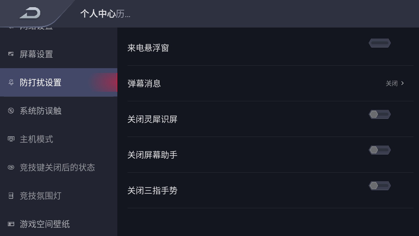The image size is (419, 236).
Task: Select 防打扰设置 in the sidebar
Action: pyautogui.click(x=41, y=83)
